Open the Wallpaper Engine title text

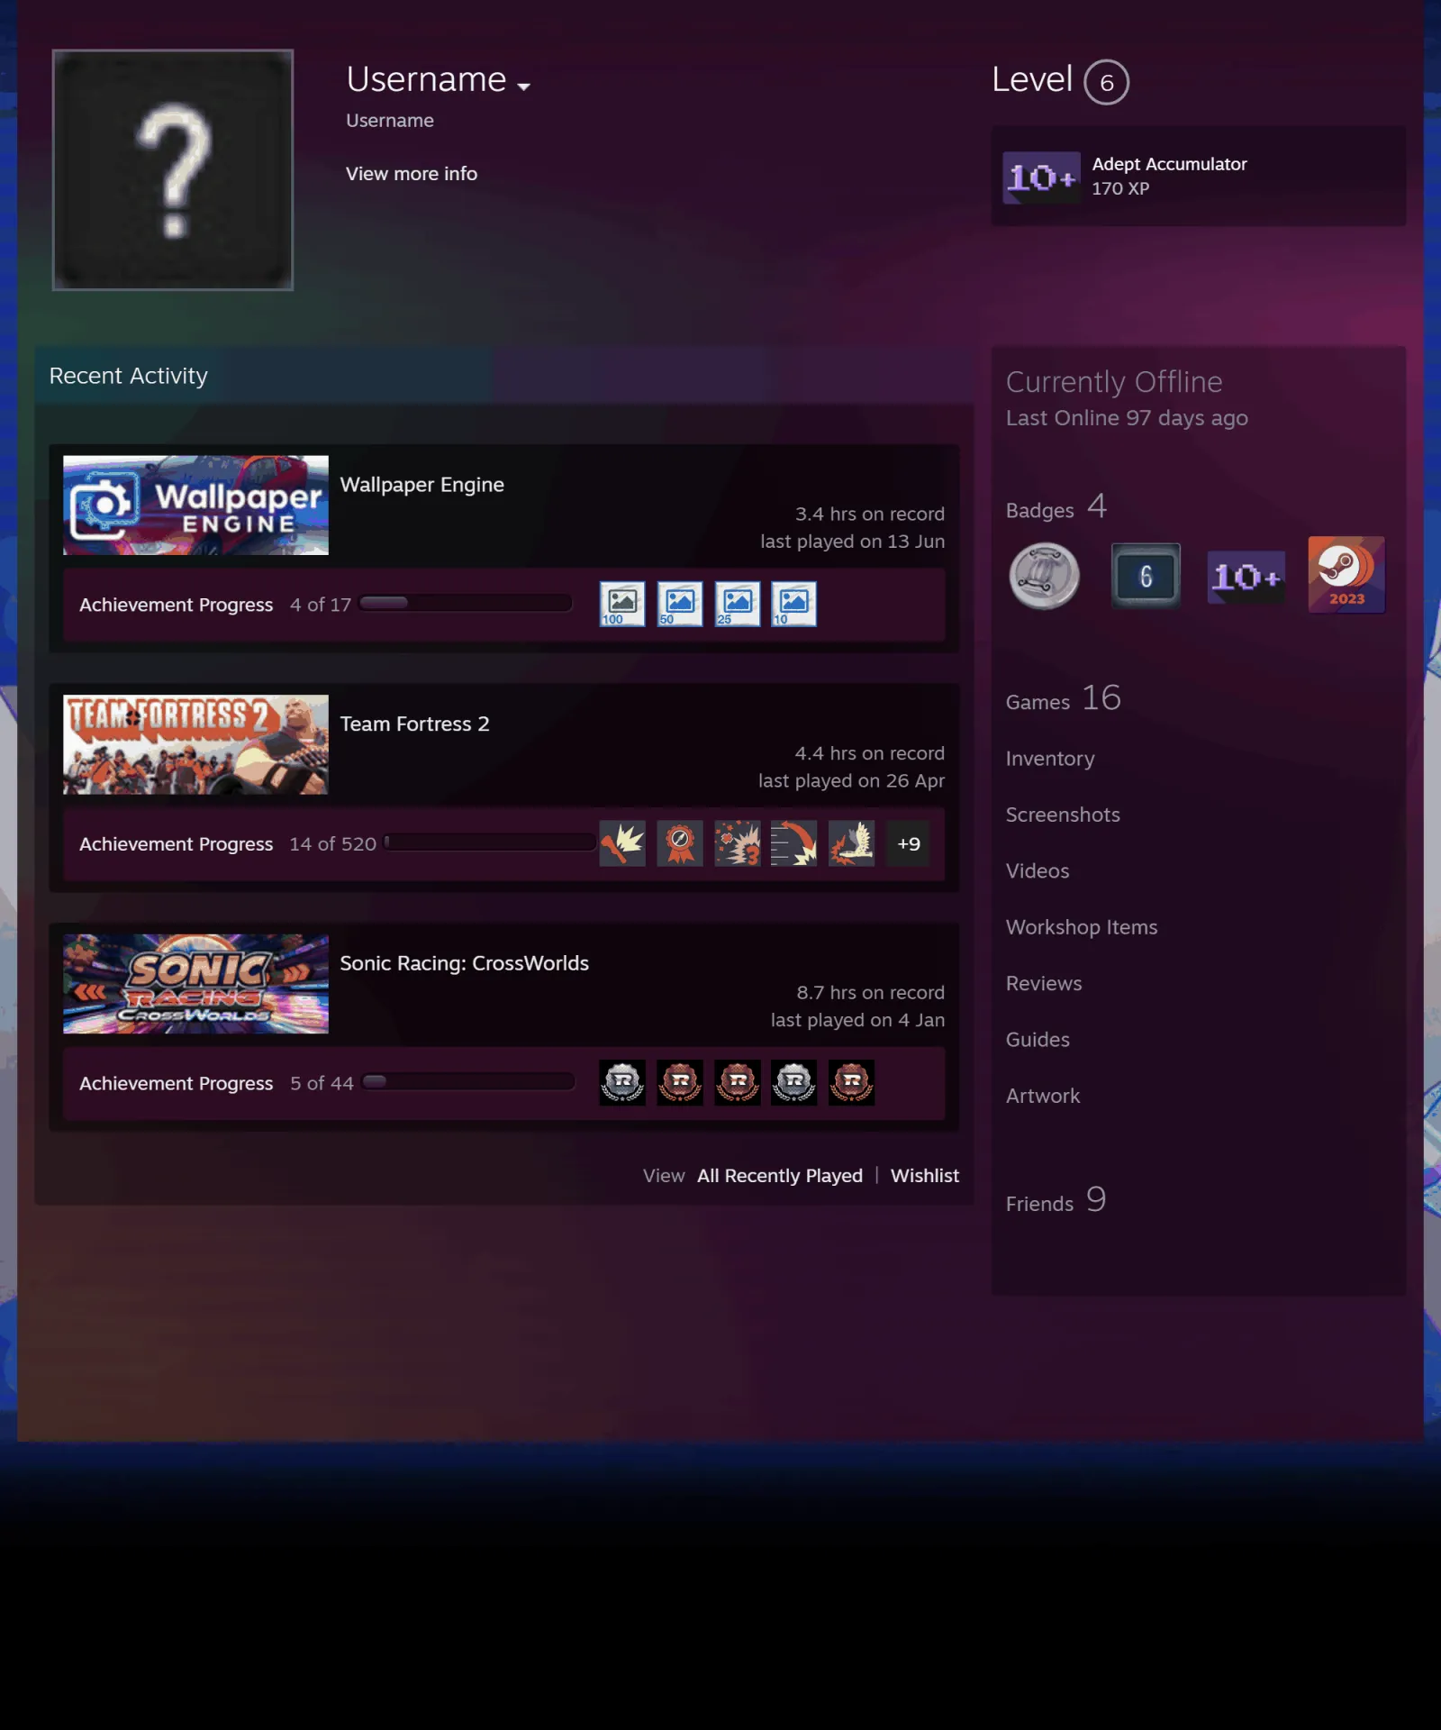pos(422,485)
